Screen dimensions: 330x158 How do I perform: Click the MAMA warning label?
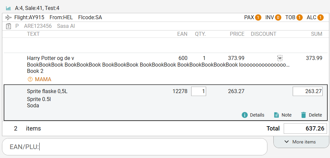[x=43, y=79]
